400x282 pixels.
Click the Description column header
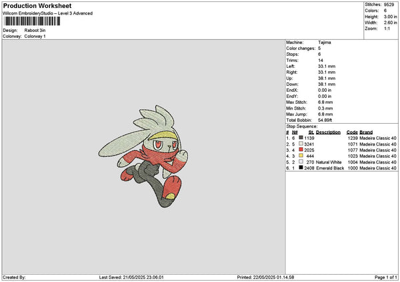coord(328,132)
